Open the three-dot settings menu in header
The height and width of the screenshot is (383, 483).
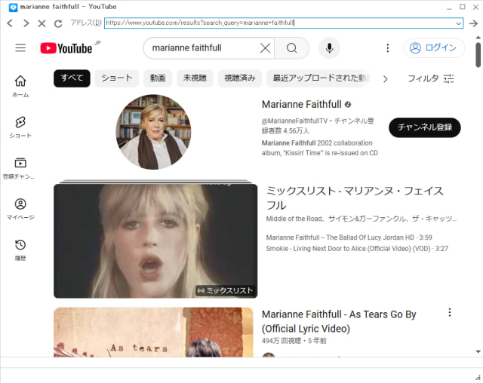387,48
